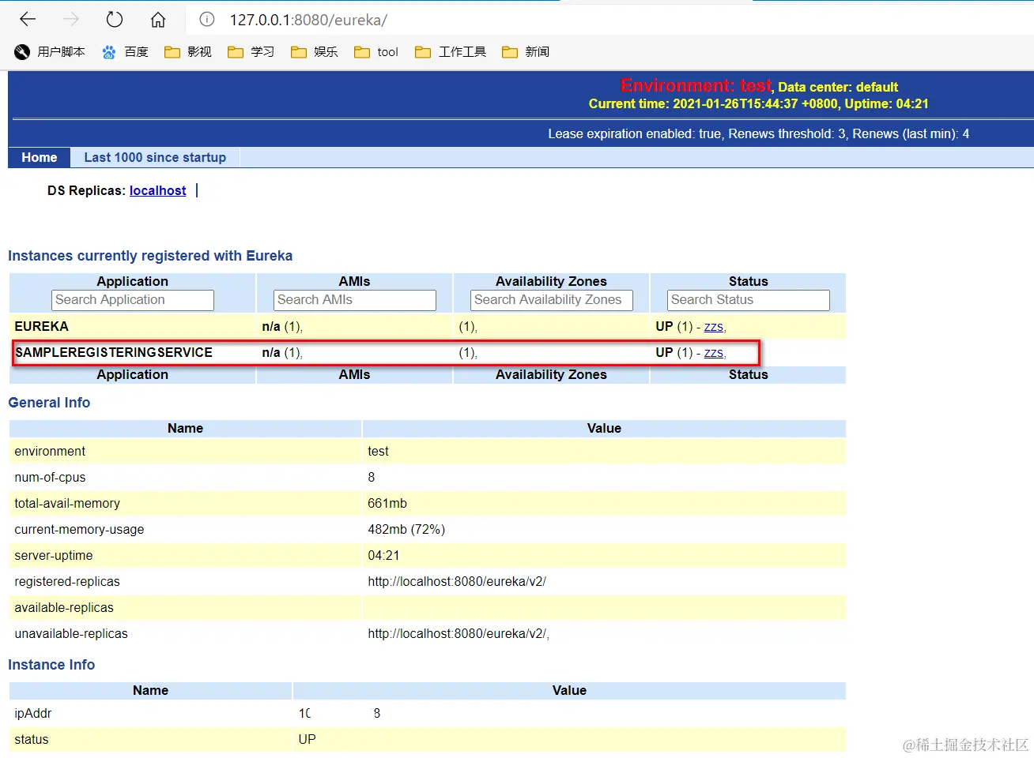This screenshot has height=758, width=1034.
Task: Sort by the top Availability Zones header
Action: [551, 281]
